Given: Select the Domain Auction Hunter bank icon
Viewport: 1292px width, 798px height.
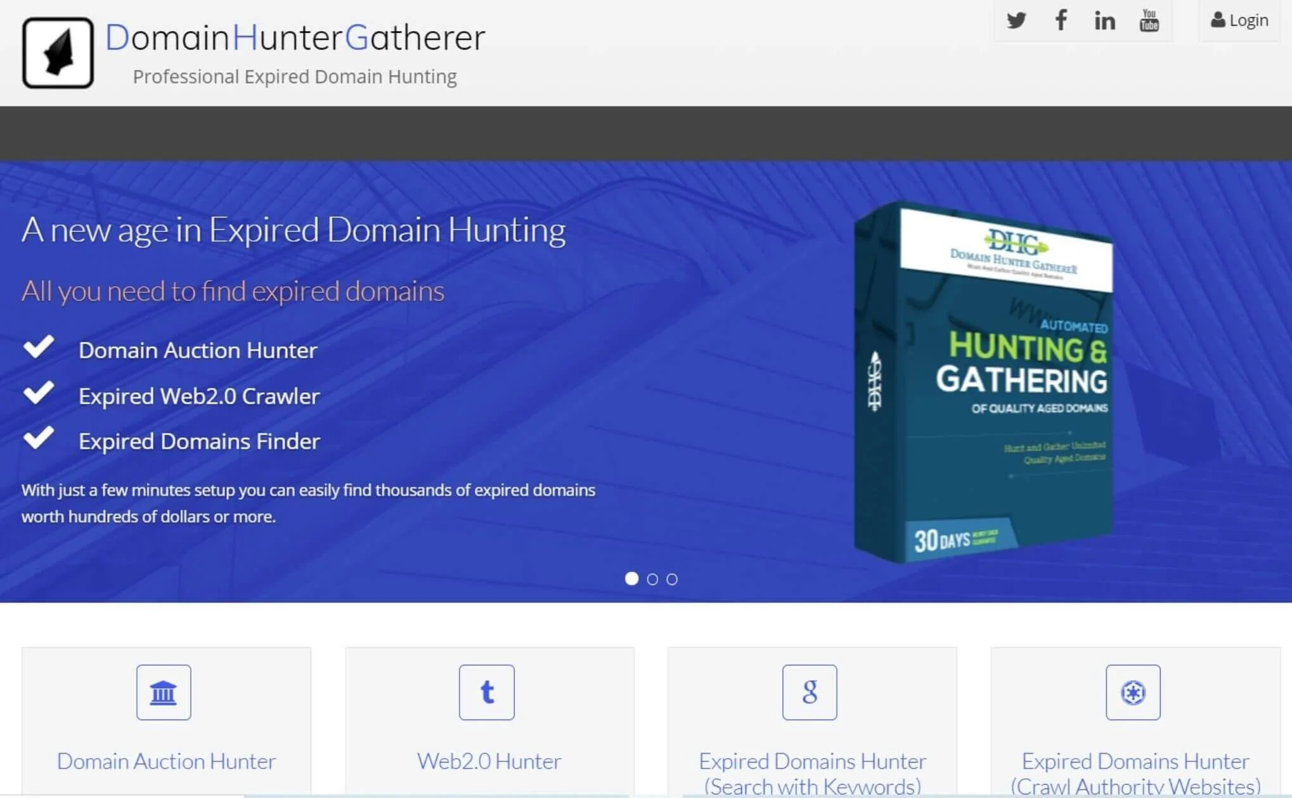Looking at the screenshot, I should [164, 692].
